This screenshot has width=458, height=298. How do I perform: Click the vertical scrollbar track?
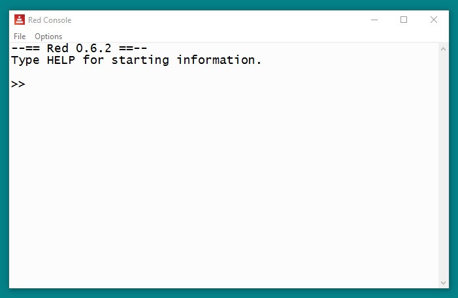(444, 163)
